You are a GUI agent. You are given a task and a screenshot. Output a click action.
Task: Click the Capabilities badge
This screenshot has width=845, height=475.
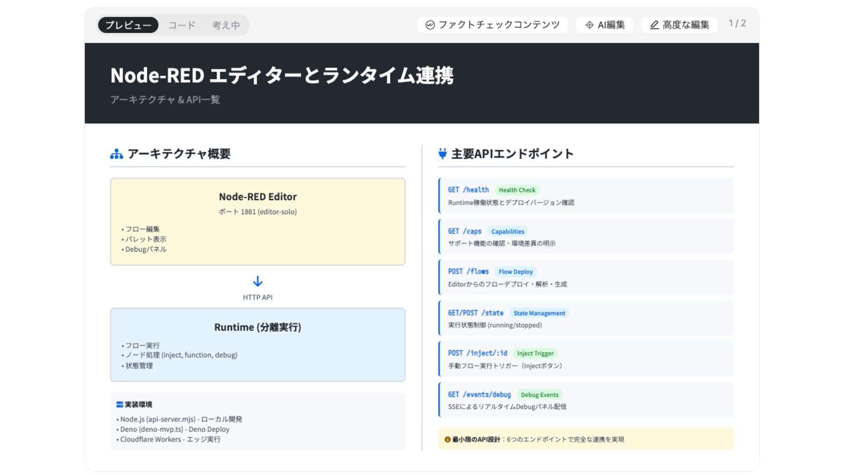tap(507, 231)
